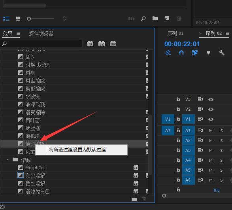This screenshot has height=210, width=232.
Task: Click the Find magnifier in project panel
Action: (x=143, y=19)
